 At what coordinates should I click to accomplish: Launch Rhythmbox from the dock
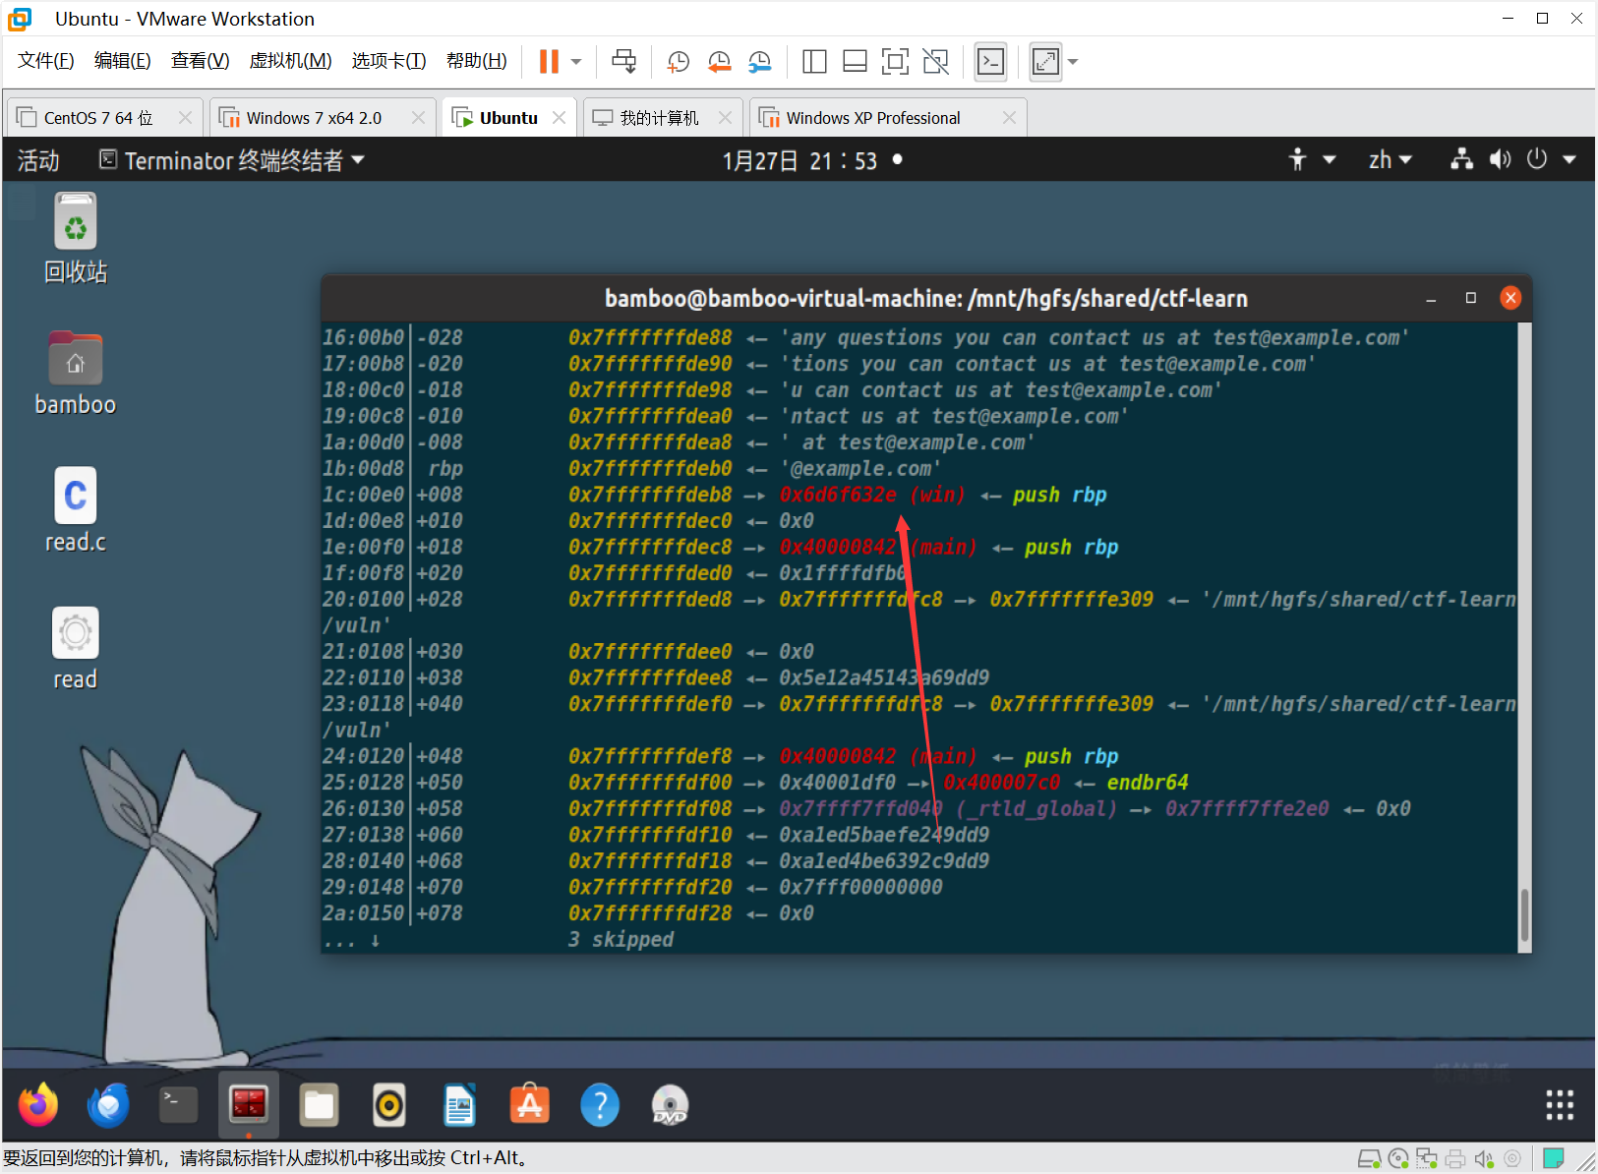point(389,1105)
